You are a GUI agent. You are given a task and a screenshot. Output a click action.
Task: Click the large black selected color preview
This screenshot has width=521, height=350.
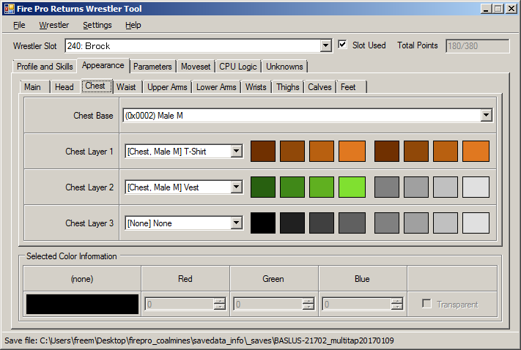tap(82, 304)
